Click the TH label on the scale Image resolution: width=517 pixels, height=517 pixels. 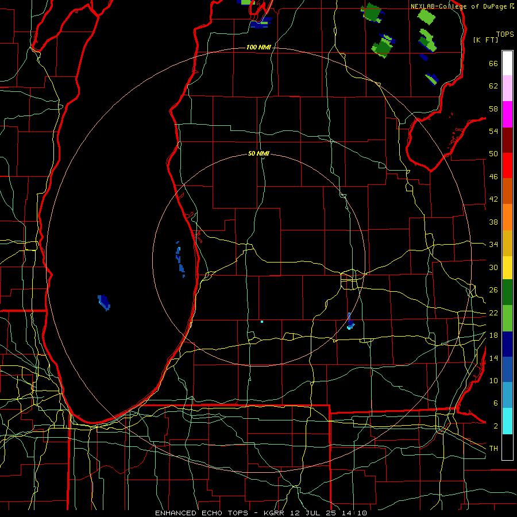click(x=493, y=449)
